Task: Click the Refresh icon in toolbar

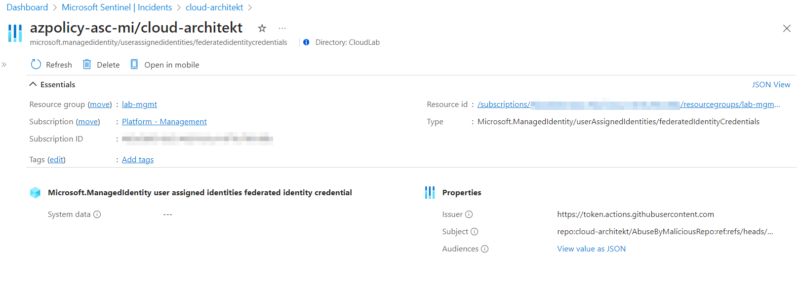Action: tap(36, 65)
